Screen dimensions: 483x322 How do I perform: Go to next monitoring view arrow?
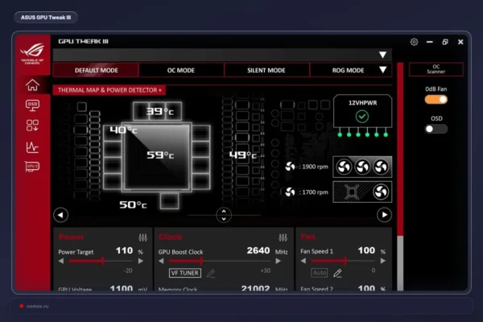point(384,215)
